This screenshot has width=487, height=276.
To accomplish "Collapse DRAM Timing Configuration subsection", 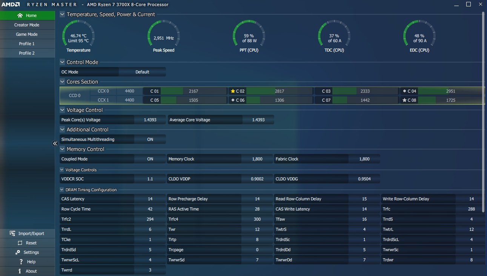I will point(62,190).
